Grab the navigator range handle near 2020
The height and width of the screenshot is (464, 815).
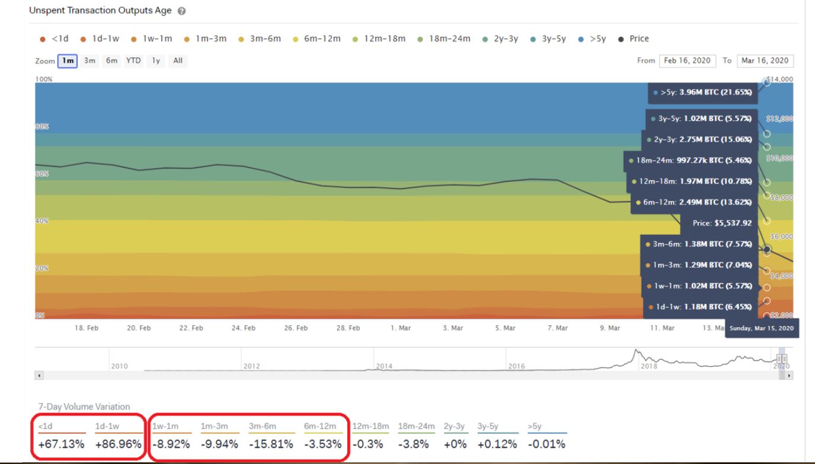[782, 359]
